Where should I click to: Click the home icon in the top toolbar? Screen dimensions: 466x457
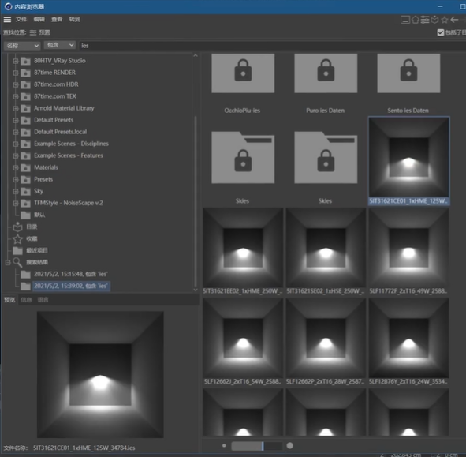click(x=416, y=20)
